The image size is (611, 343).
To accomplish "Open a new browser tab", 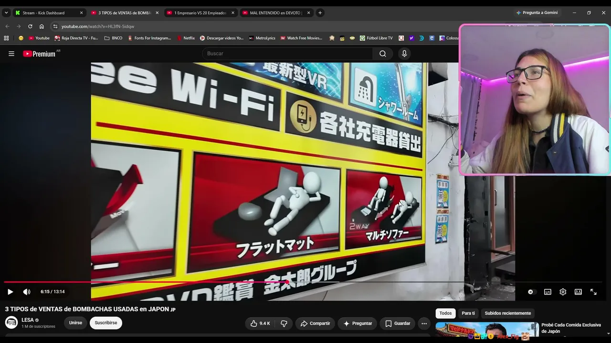I will [x=320, y=13].
